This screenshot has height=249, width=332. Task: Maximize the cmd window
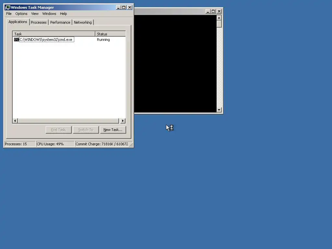tap(213, 11)
